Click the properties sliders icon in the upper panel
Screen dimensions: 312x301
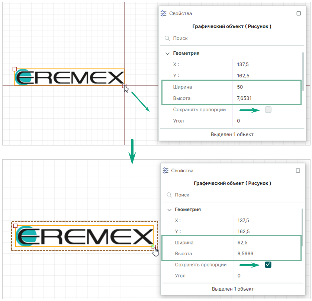tap(163, 13)
